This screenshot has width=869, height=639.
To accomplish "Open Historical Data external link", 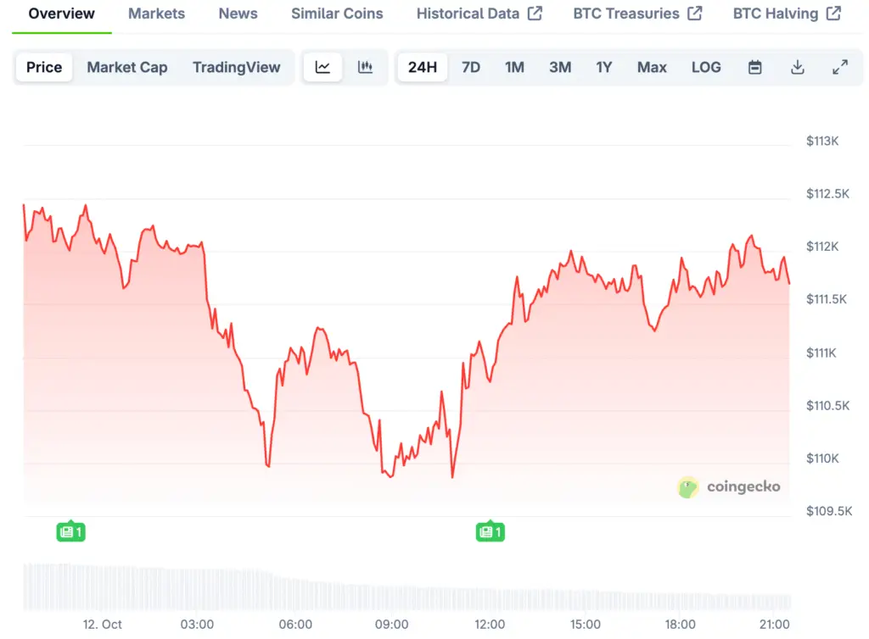I will [x=479, y=14].
